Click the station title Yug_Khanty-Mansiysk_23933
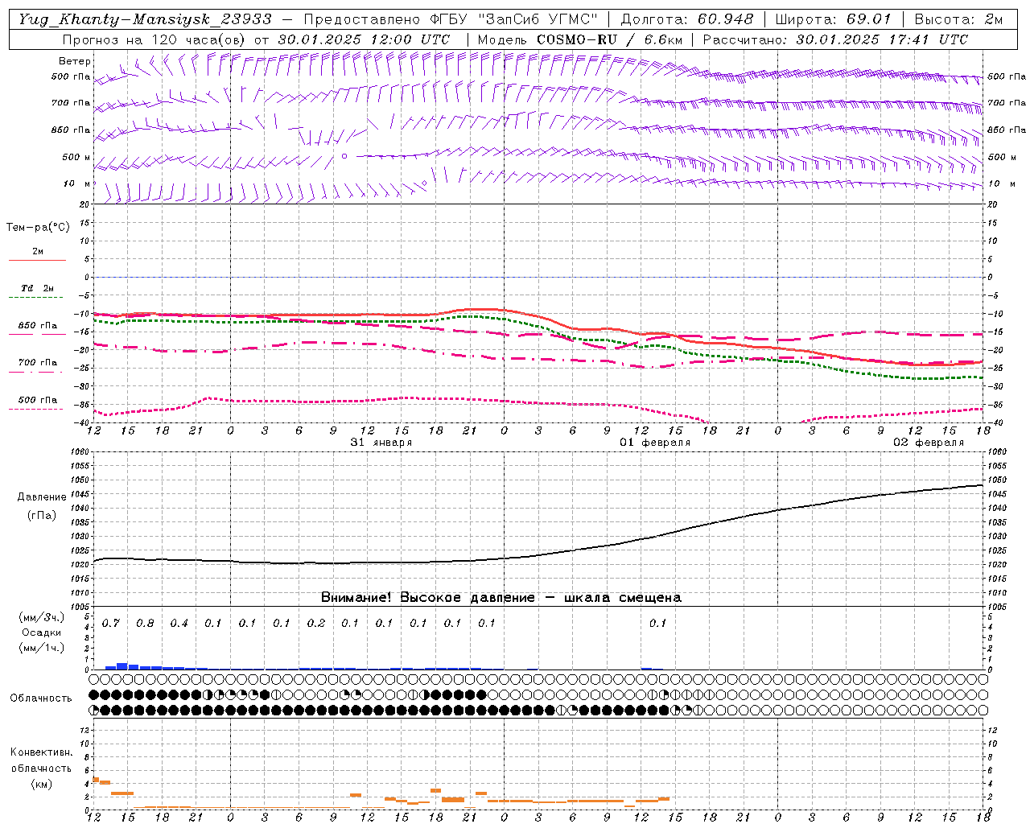 (145, 19)
